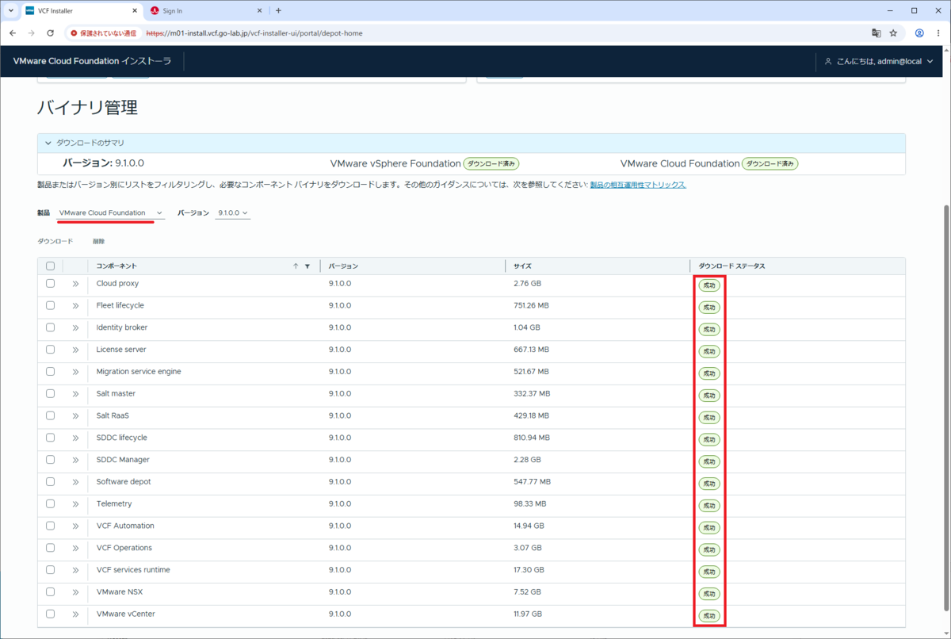Check the VCF Automation row checkbox
The width and height of the screenshot is (951, 639).
[51, 526]
